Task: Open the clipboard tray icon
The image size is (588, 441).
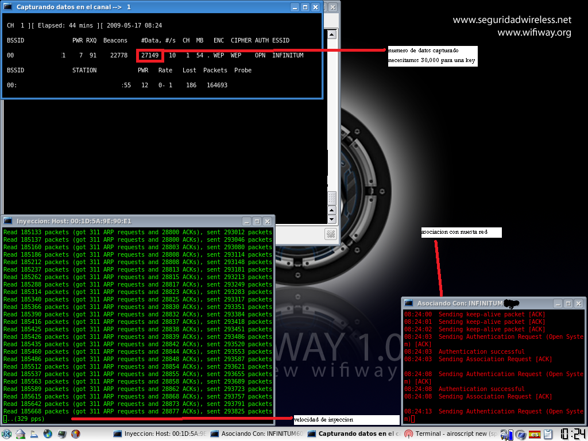Action: (x=548, y=434)
